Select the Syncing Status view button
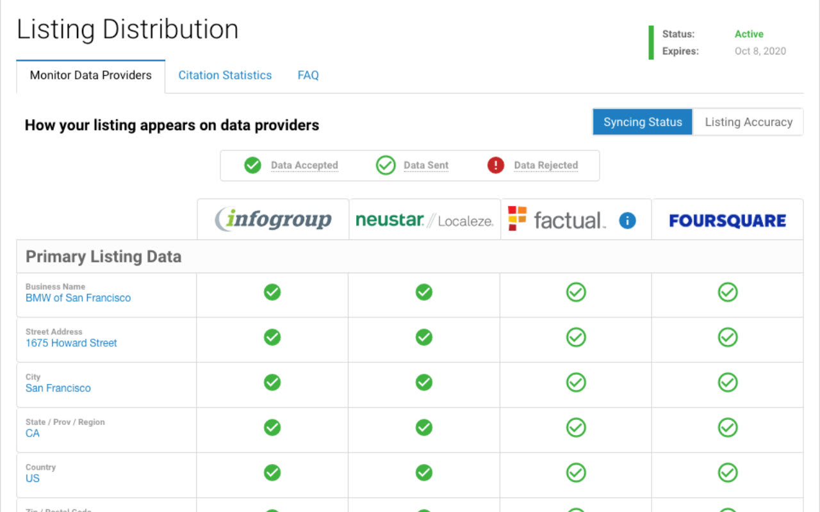The height and width of the screenshot is (512, 820). click(x=643, y=122)
